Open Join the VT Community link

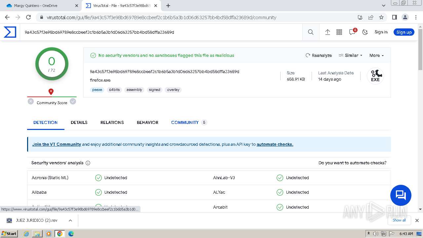pyautogui.click(x=57, y=144)
